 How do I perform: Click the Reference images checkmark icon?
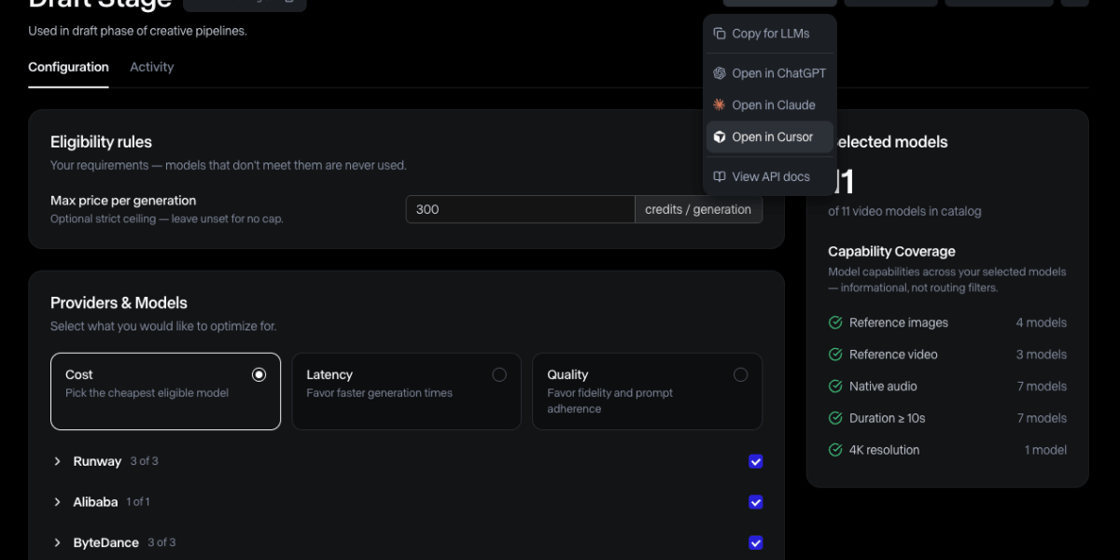[x=835, y=323]
